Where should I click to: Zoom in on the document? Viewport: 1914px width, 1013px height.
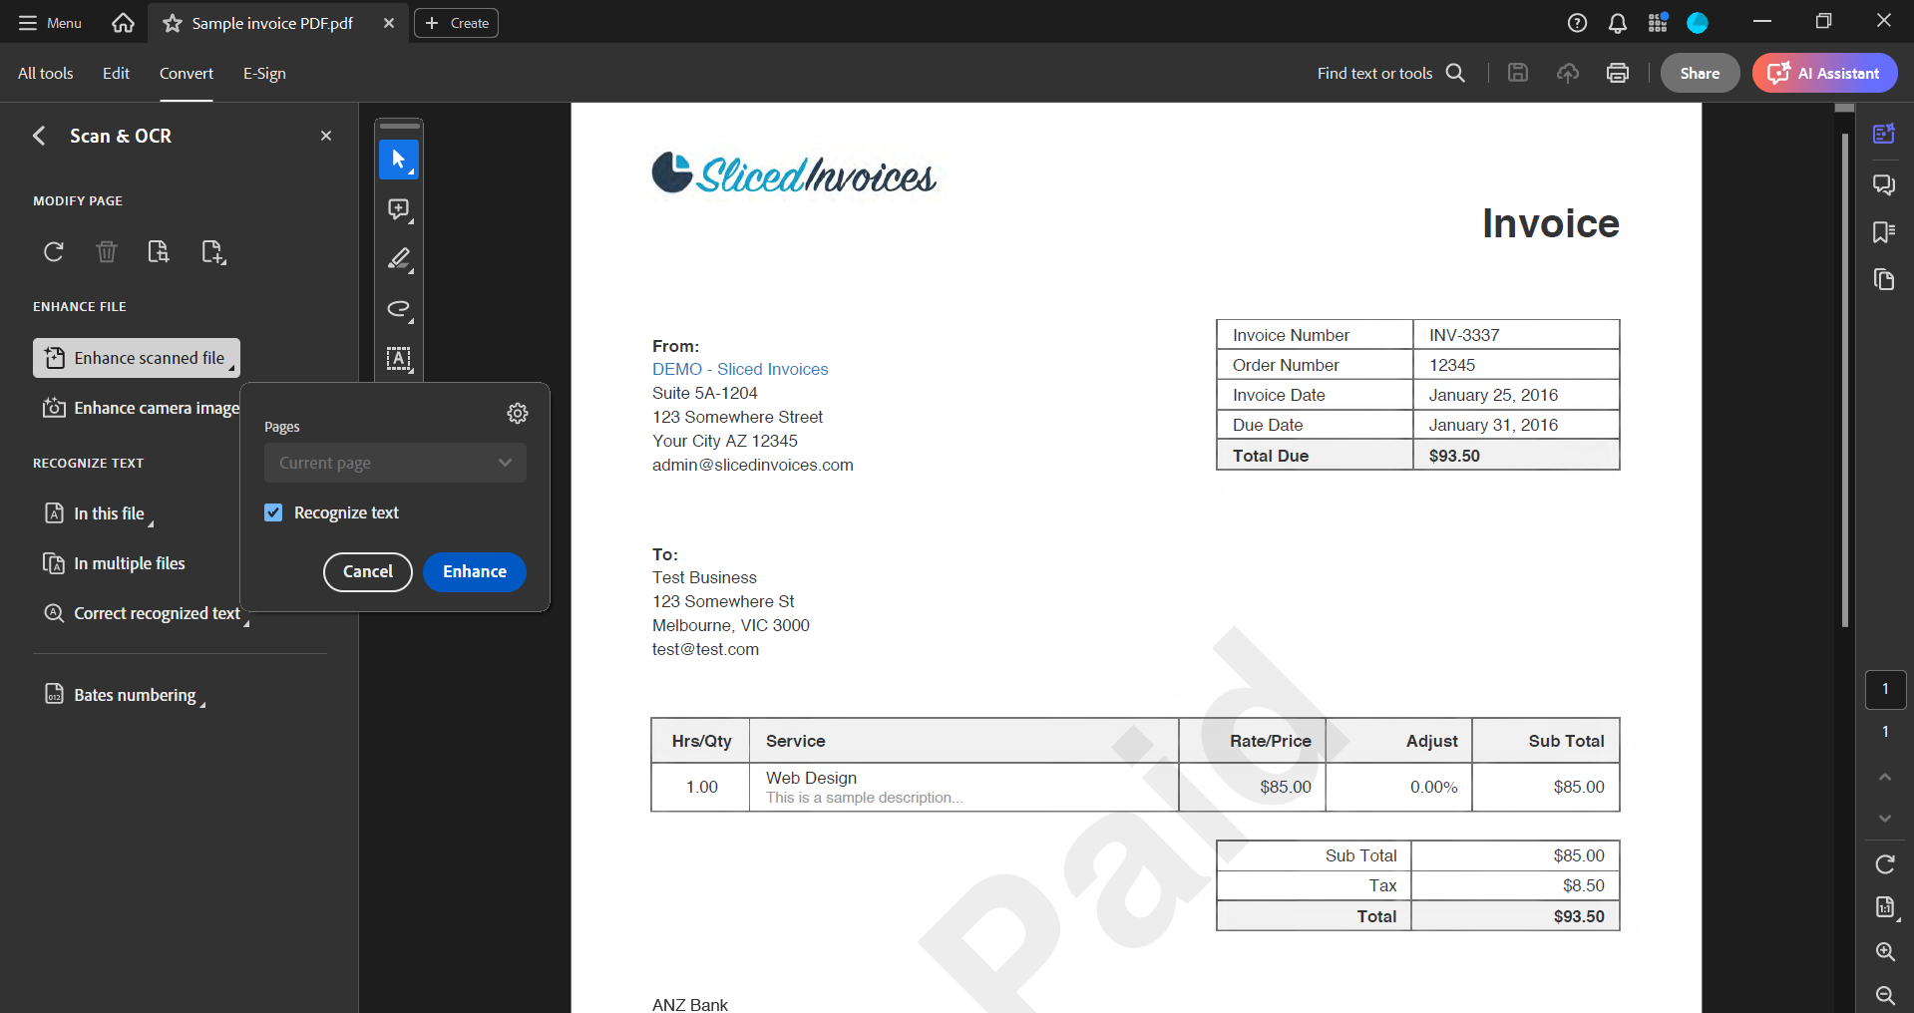pyautogui.click(x=1884, y=952)
